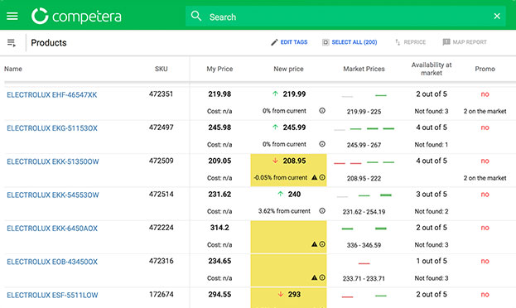516x308 pixels.
Task: Click warning triangle in EKK-51350OW row
Action: tap(314, 177)
